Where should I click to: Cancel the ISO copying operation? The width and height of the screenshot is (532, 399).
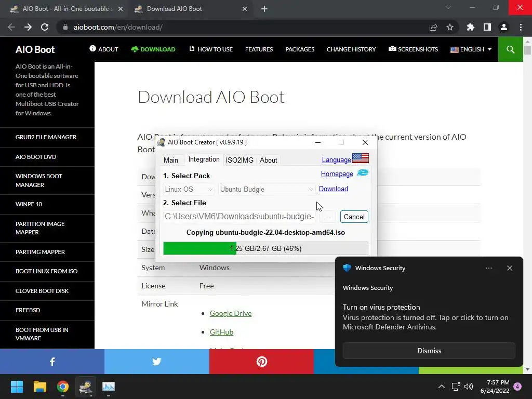tap(354, 217)
